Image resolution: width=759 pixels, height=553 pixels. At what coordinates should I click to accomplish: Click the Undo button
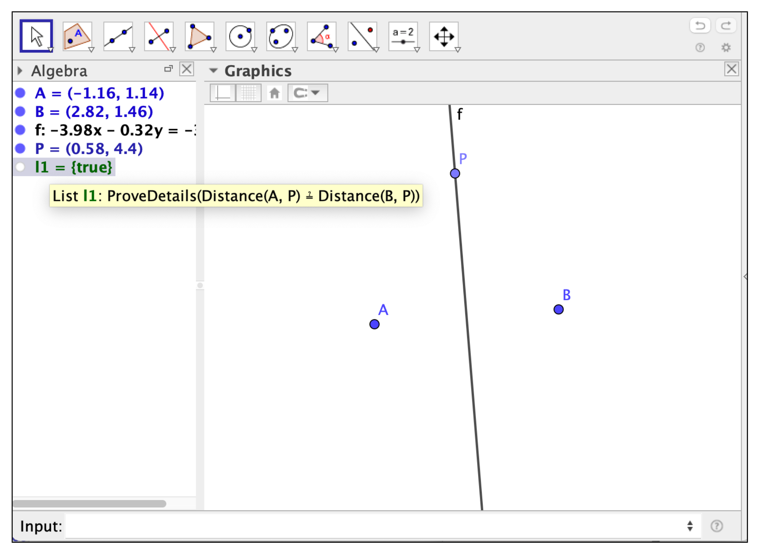700,25
